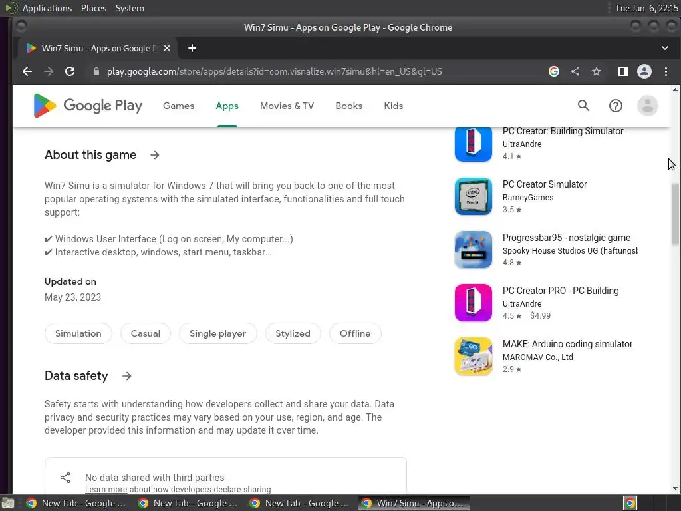This screenshot has width=681, height=511.
Task: Click Progressbar95 - nostalgic game title
Action: (567, 238)
